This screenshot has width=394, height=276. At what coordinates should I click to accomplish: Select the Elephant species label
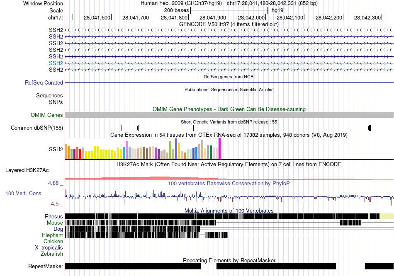click(x=52, y=235)
